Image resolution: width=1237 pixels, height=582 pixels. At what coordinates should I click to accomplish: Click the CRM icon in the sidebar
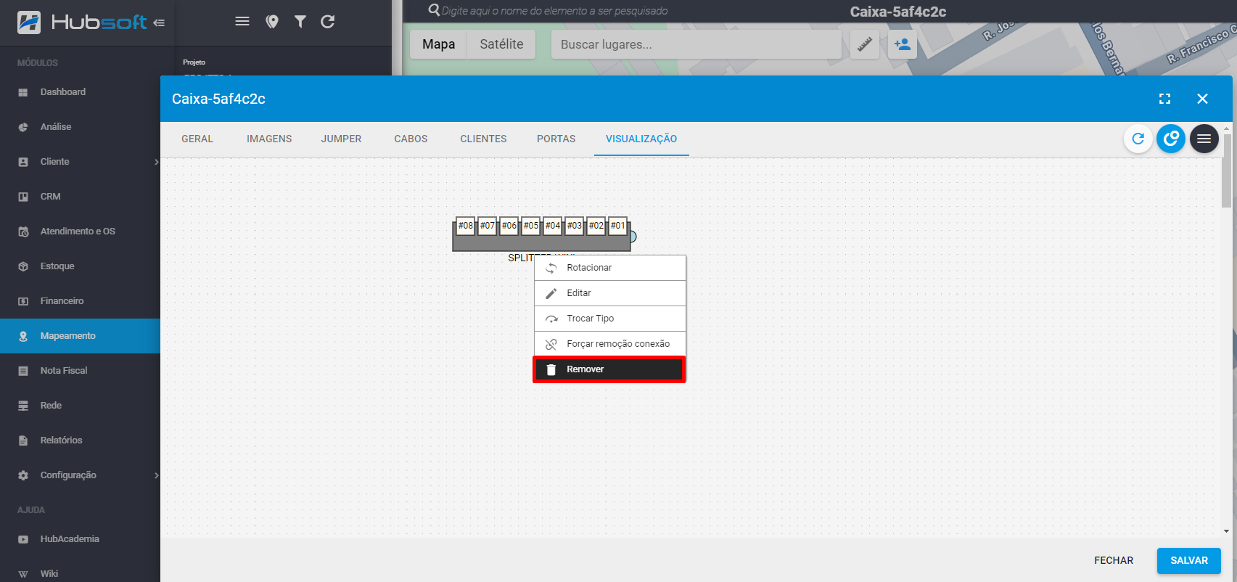point(23,197)
